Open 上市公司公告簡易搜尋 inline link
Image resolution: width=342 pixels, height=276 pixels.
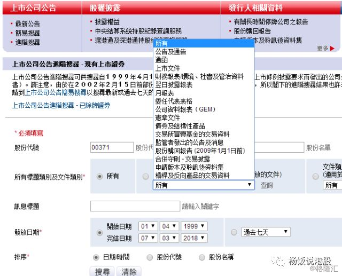56,92
